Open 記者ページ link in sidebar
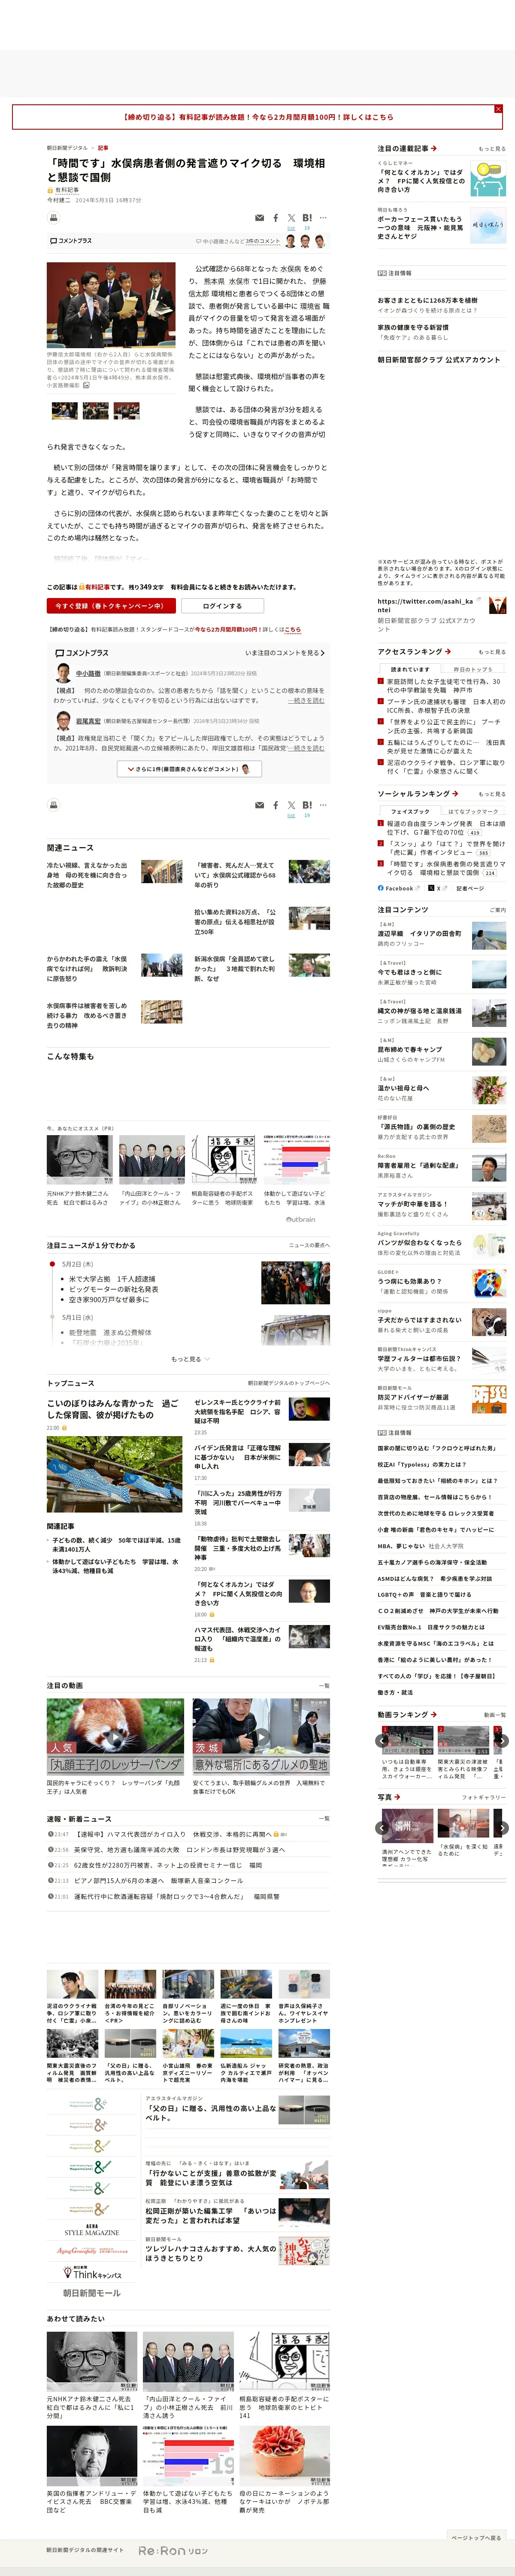515x2576 pixels. (x=470, y=888)
